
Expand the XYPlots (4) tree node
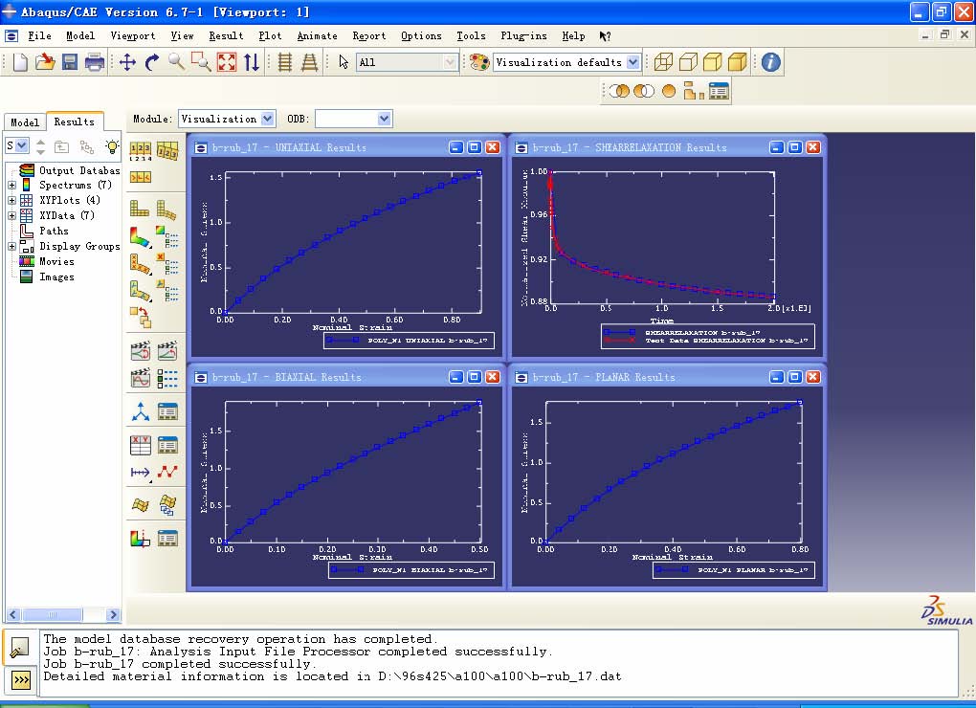point(12,200)
